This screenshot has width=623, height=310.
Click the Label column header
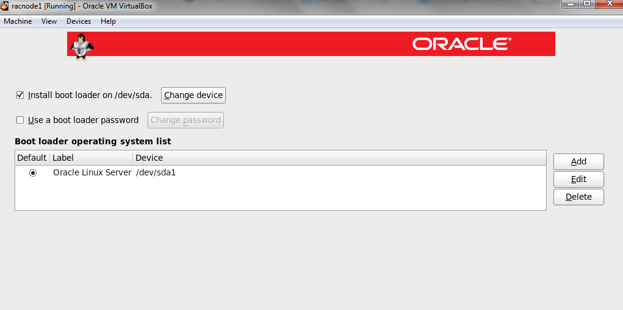[92, 158]
